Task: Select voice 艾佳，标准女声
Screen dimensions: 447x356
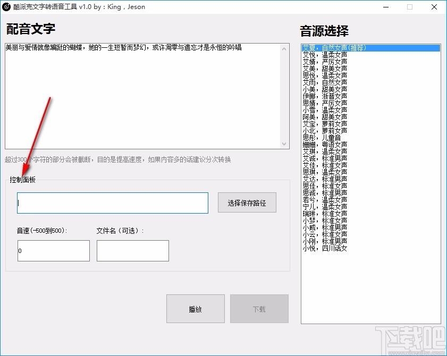Action: pos(370,165)
